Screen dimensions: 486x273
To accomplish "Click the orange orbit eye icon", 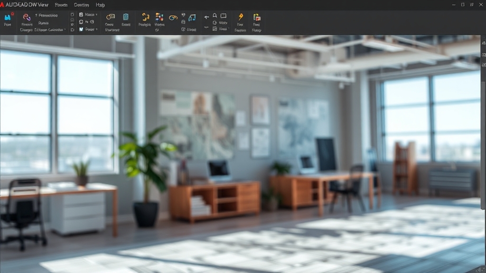I will click(x=173, y=18).
